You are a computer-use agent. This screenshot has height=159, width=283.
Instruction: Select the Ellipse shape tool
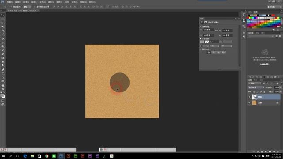point(3,81)
